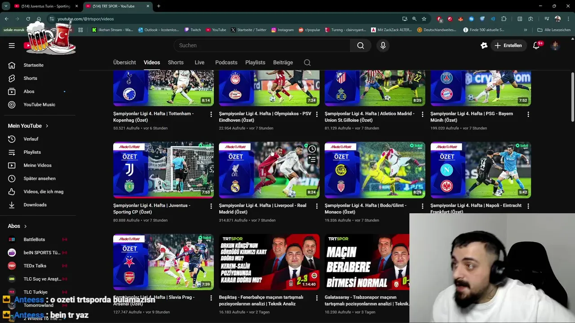Open options for Tottenham - Kopenhag video

(211, 114)
